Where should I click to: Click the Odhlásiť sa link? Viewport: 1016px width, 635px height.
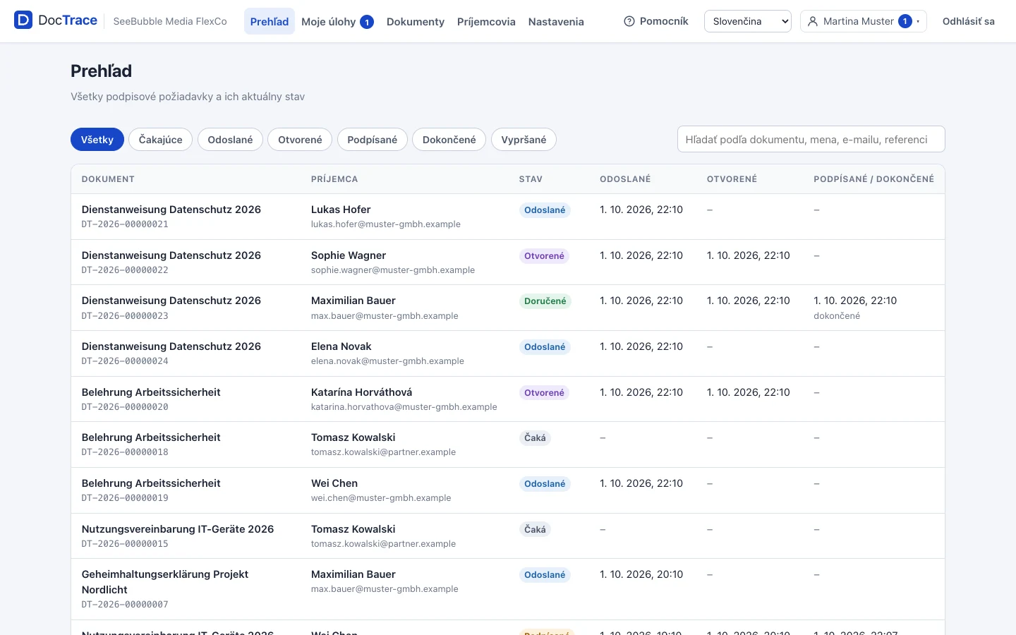tap(969, 21)
